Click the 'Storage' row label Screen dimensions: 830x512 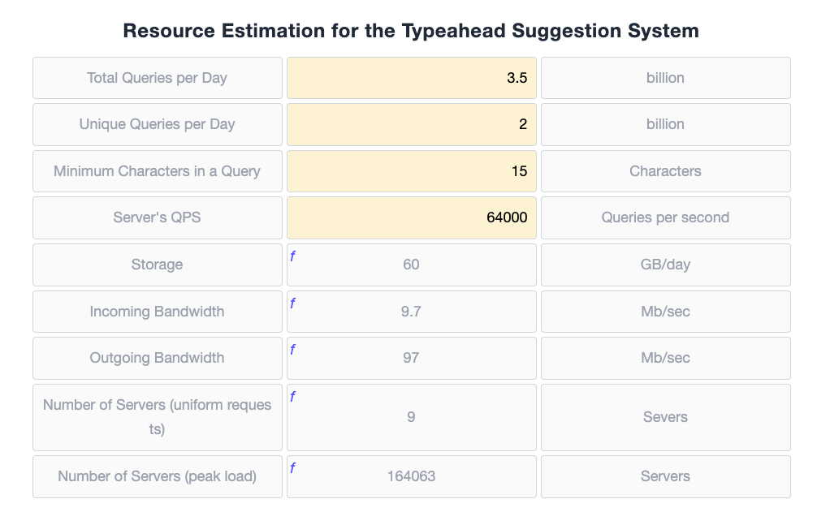click(158, 265)
